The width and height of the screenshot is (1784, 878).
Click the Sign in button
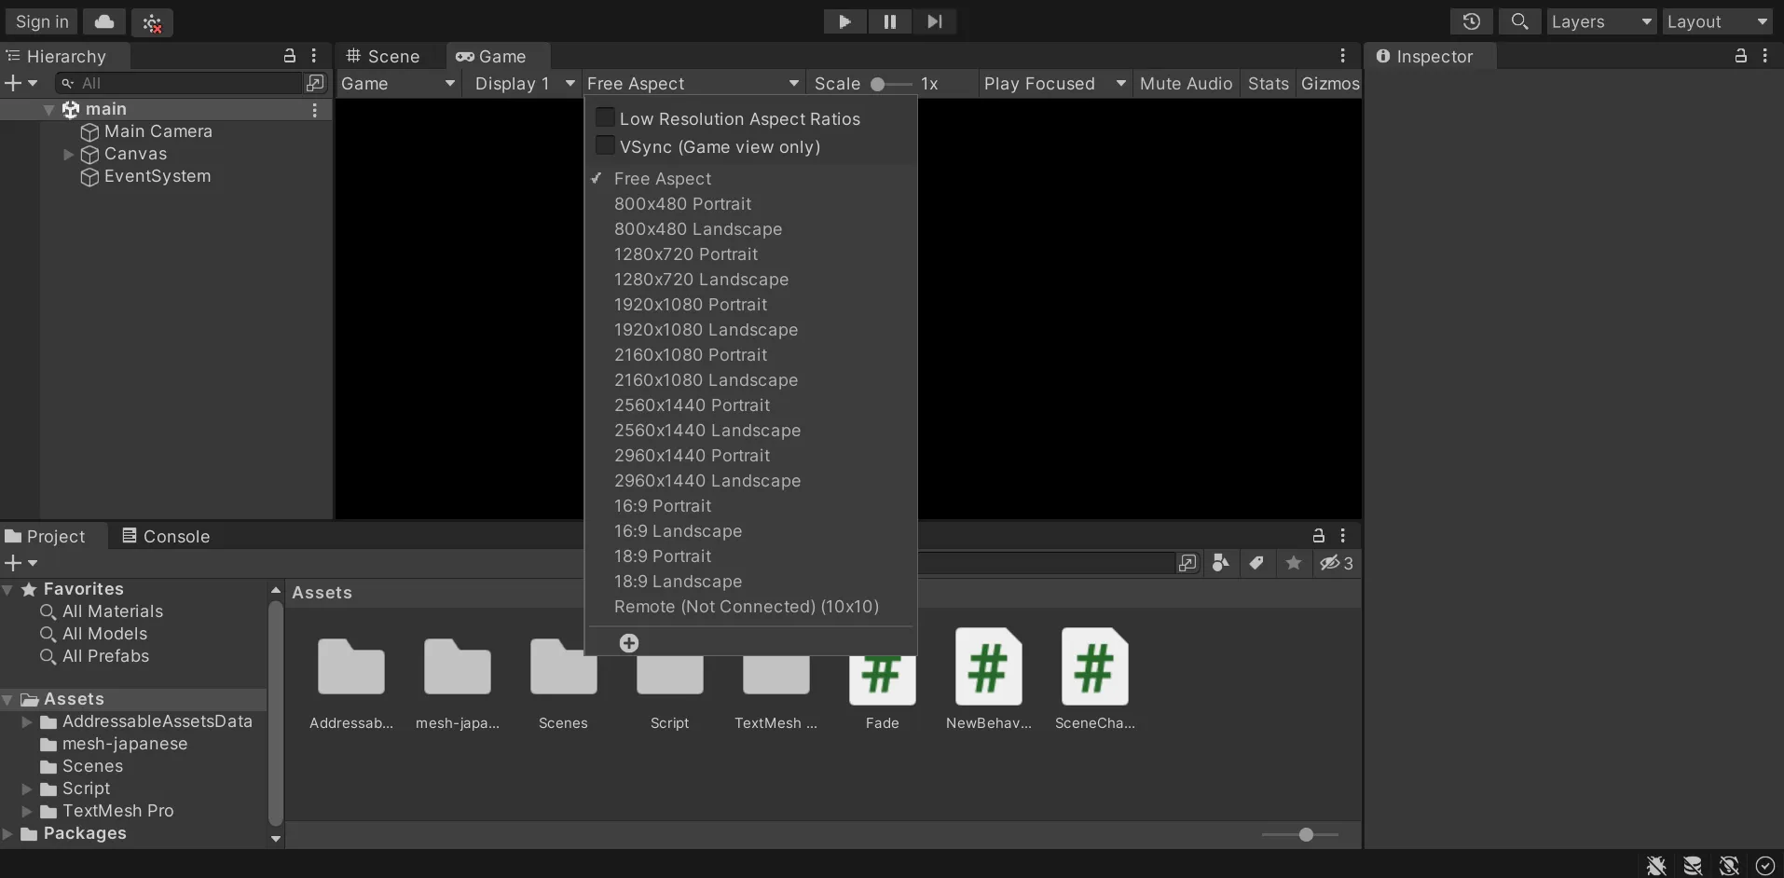tap(42, 21)
